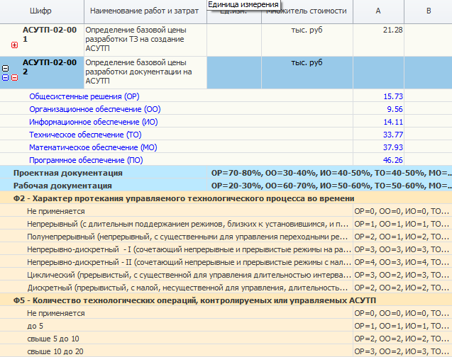Open Техническое обеспечение (ТО) link

point(85,135)
